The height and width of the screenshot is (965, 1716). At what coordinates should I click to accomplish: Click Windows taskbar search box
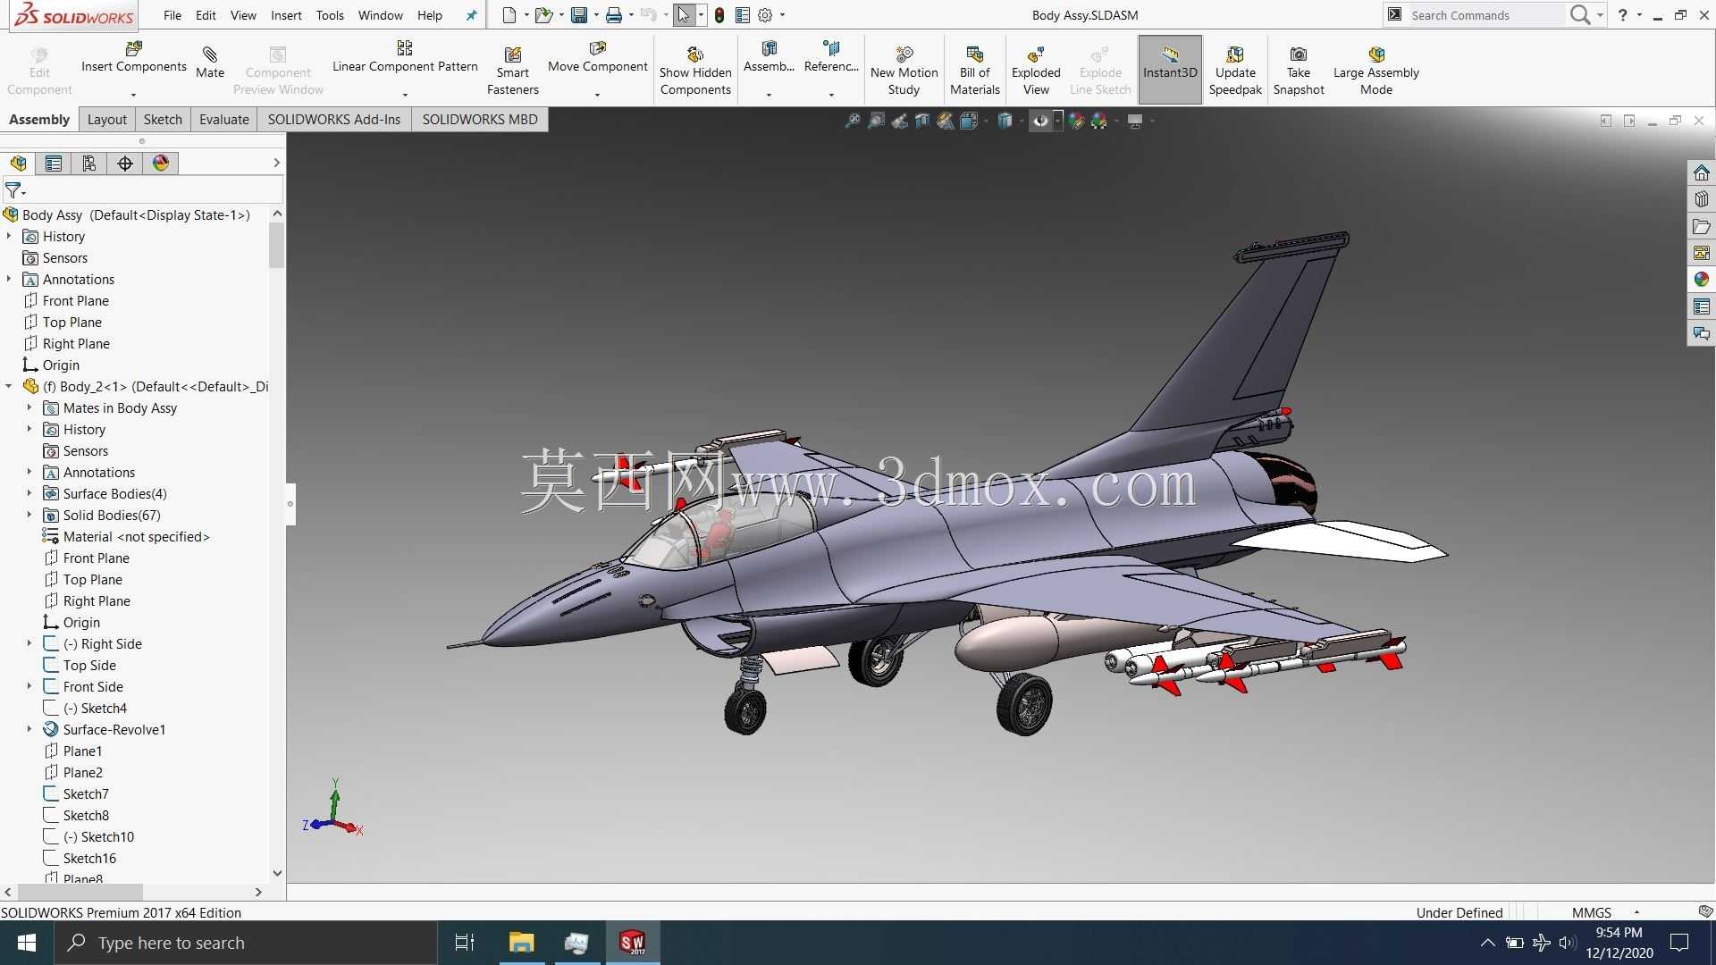tap(246, 943)
